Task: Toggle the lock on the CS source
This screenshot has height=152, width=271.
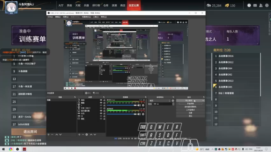Action: [104, 116]
